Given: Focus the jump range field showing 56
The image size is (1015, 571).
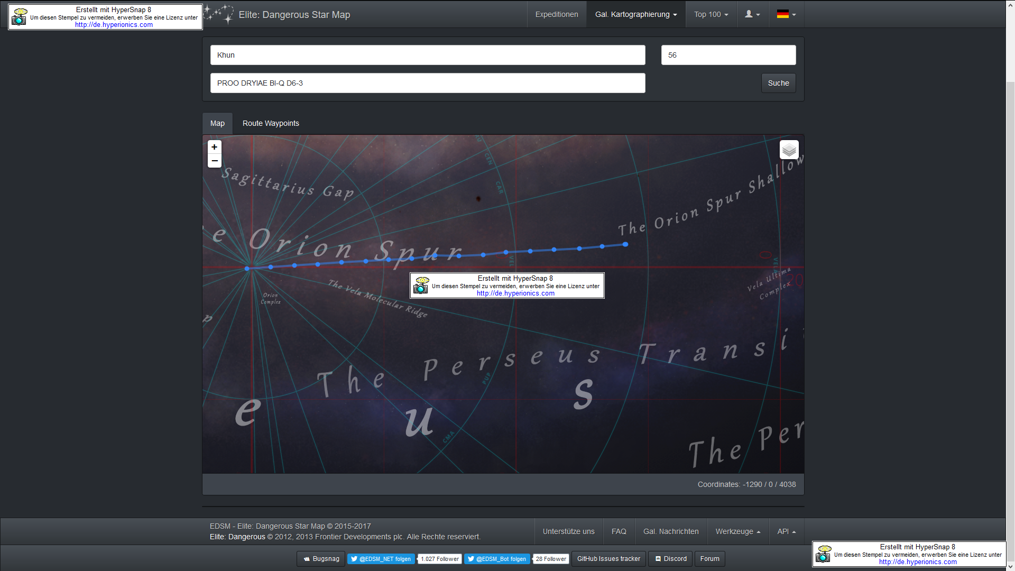Looking at the screenshot, I should (728, 55).
